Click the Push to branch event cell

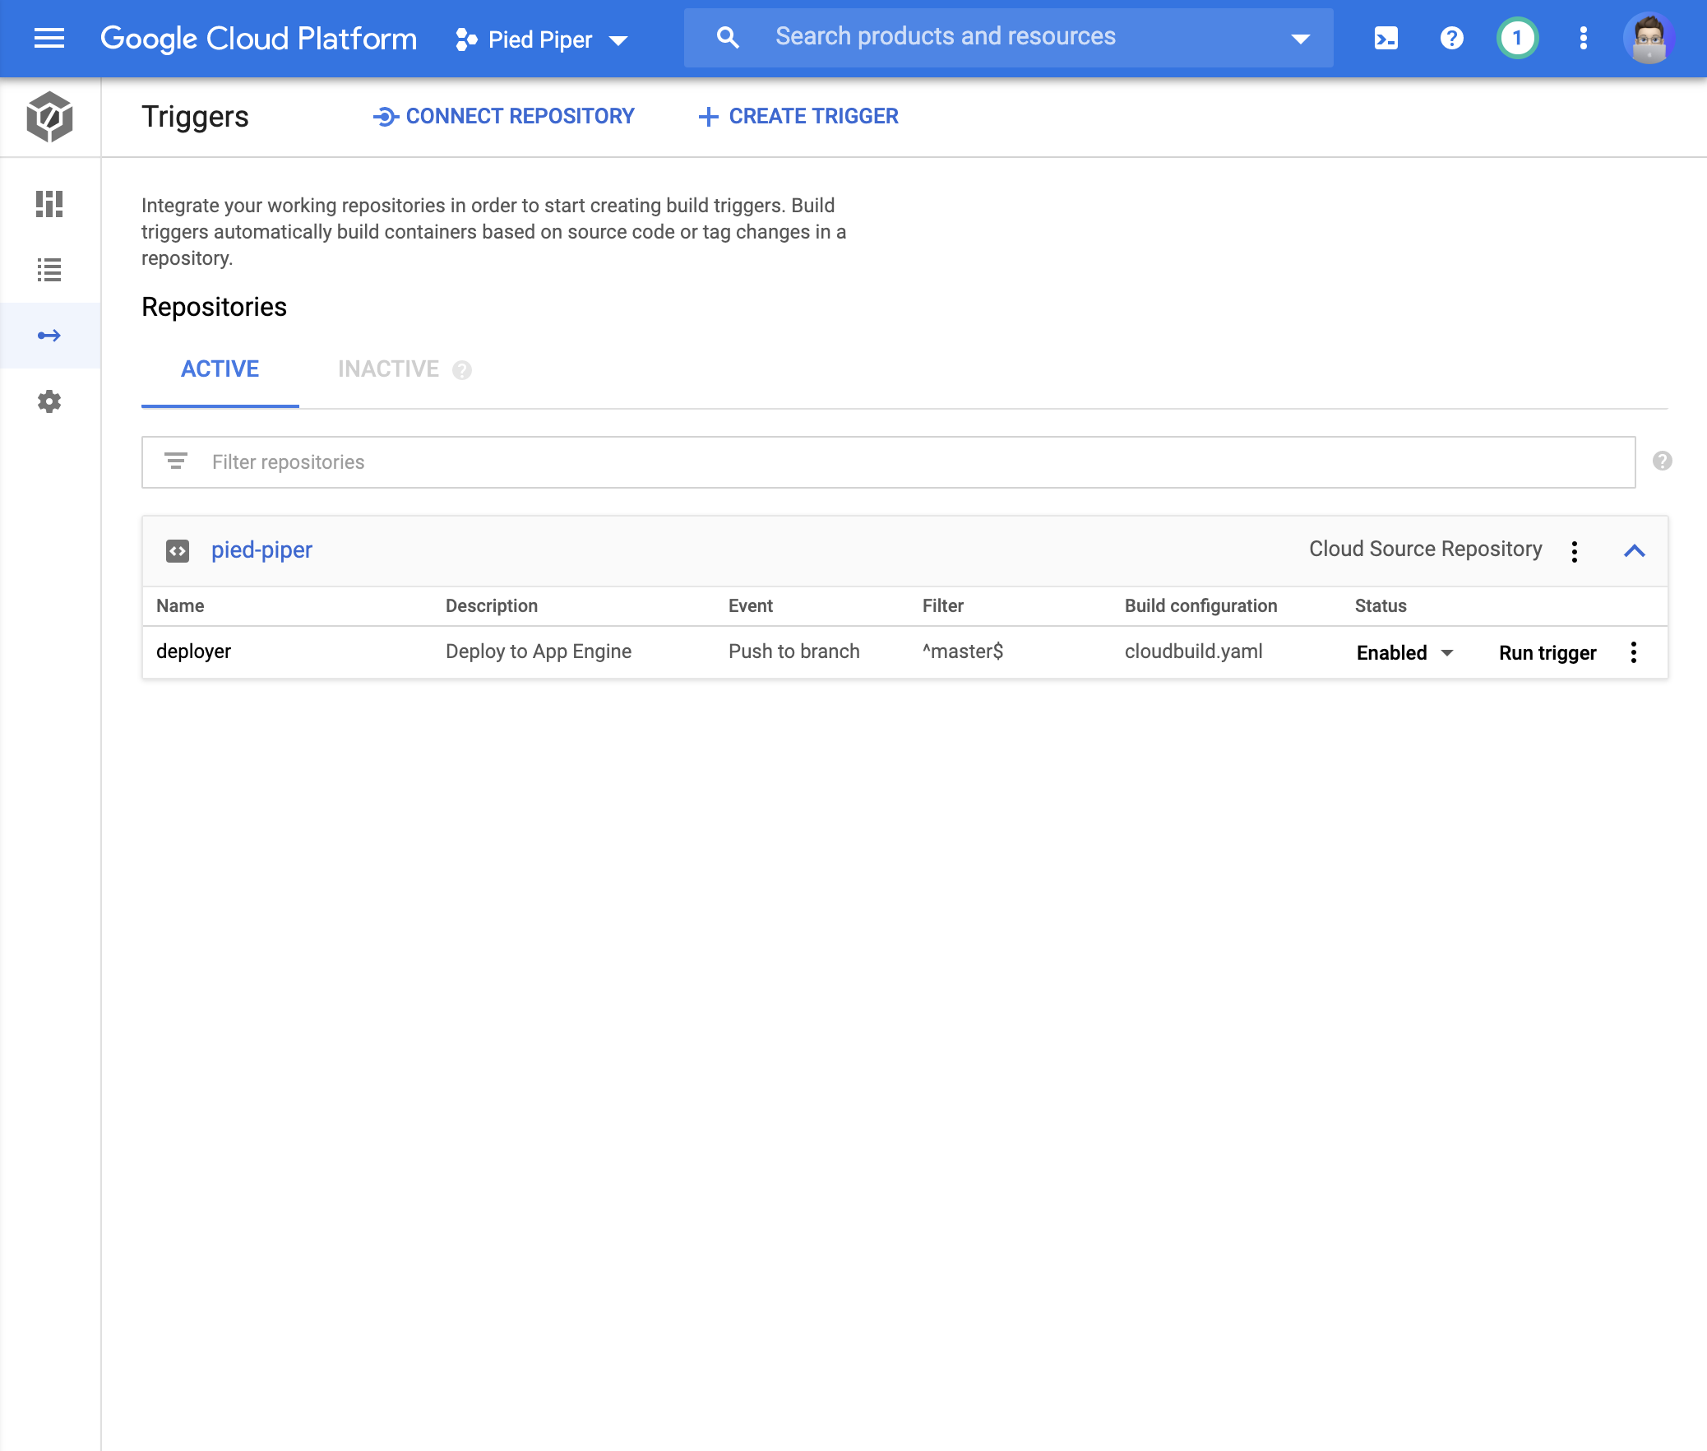coord(794,651)
